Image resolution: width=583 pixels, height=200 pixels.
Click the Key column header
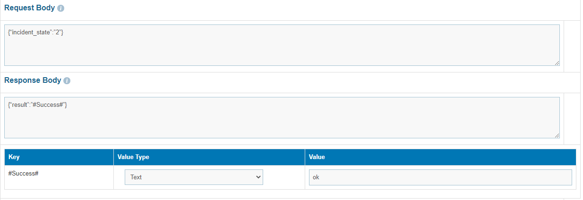pos(14,157)
